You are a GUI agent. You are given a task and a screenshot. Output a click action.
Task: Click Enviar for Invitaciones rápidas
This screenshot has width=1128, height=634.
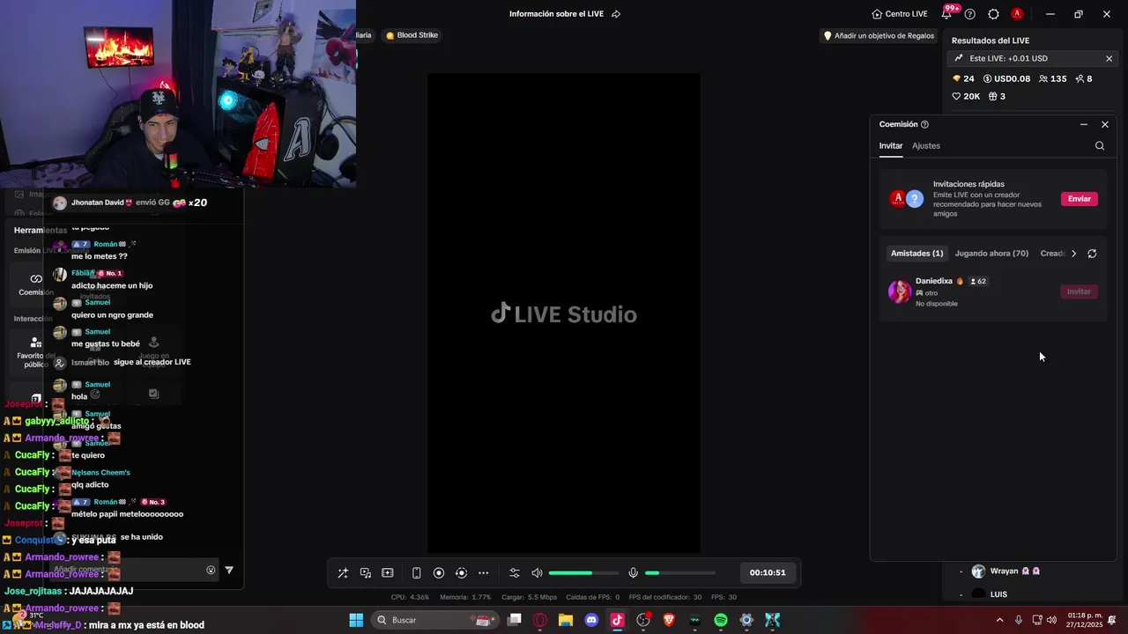[1080, 199]
